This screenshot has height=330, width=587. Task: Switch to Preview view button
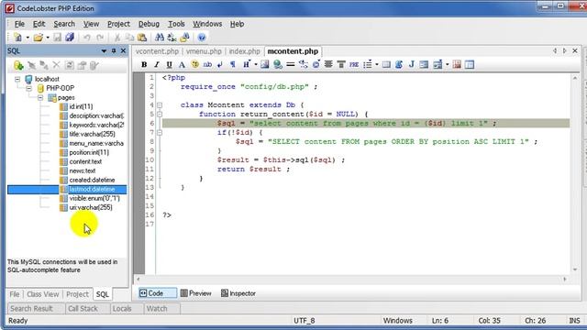[x=195, y=293]
